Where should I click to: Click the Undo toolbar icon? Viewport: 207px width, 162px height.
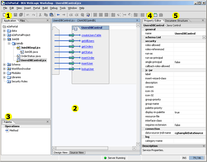point(28,15)
